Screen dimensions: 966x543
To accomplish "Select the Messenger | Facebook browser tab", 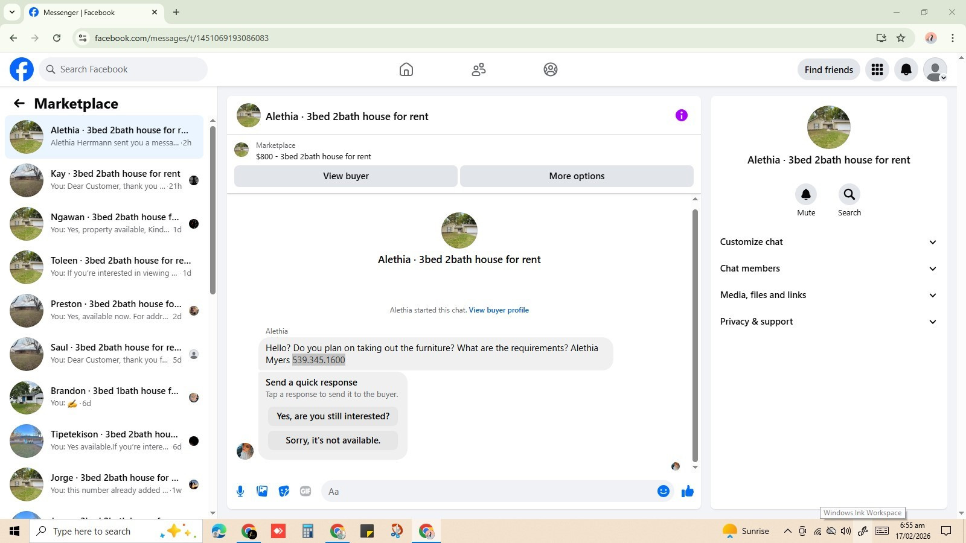I will (94, 12).
